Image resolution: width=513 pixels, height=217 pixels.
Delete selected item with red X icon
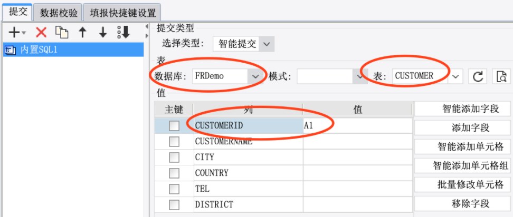[x=41, y=32]
